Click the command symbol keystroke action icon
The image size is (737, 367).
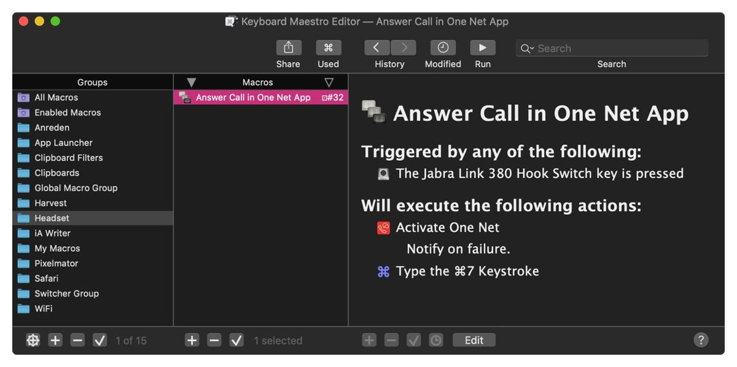click(x=384, y=272)
